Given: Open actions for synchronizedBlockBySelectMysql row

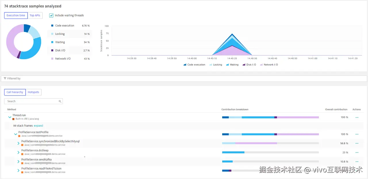Looking at the screenshot, I should (357, 143).
